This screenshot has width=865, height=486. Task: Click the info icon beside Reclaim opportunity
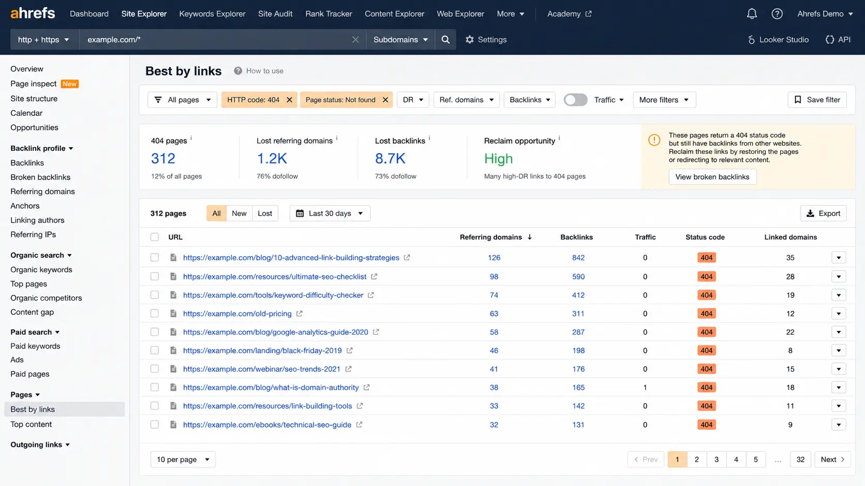coord(559,138)
